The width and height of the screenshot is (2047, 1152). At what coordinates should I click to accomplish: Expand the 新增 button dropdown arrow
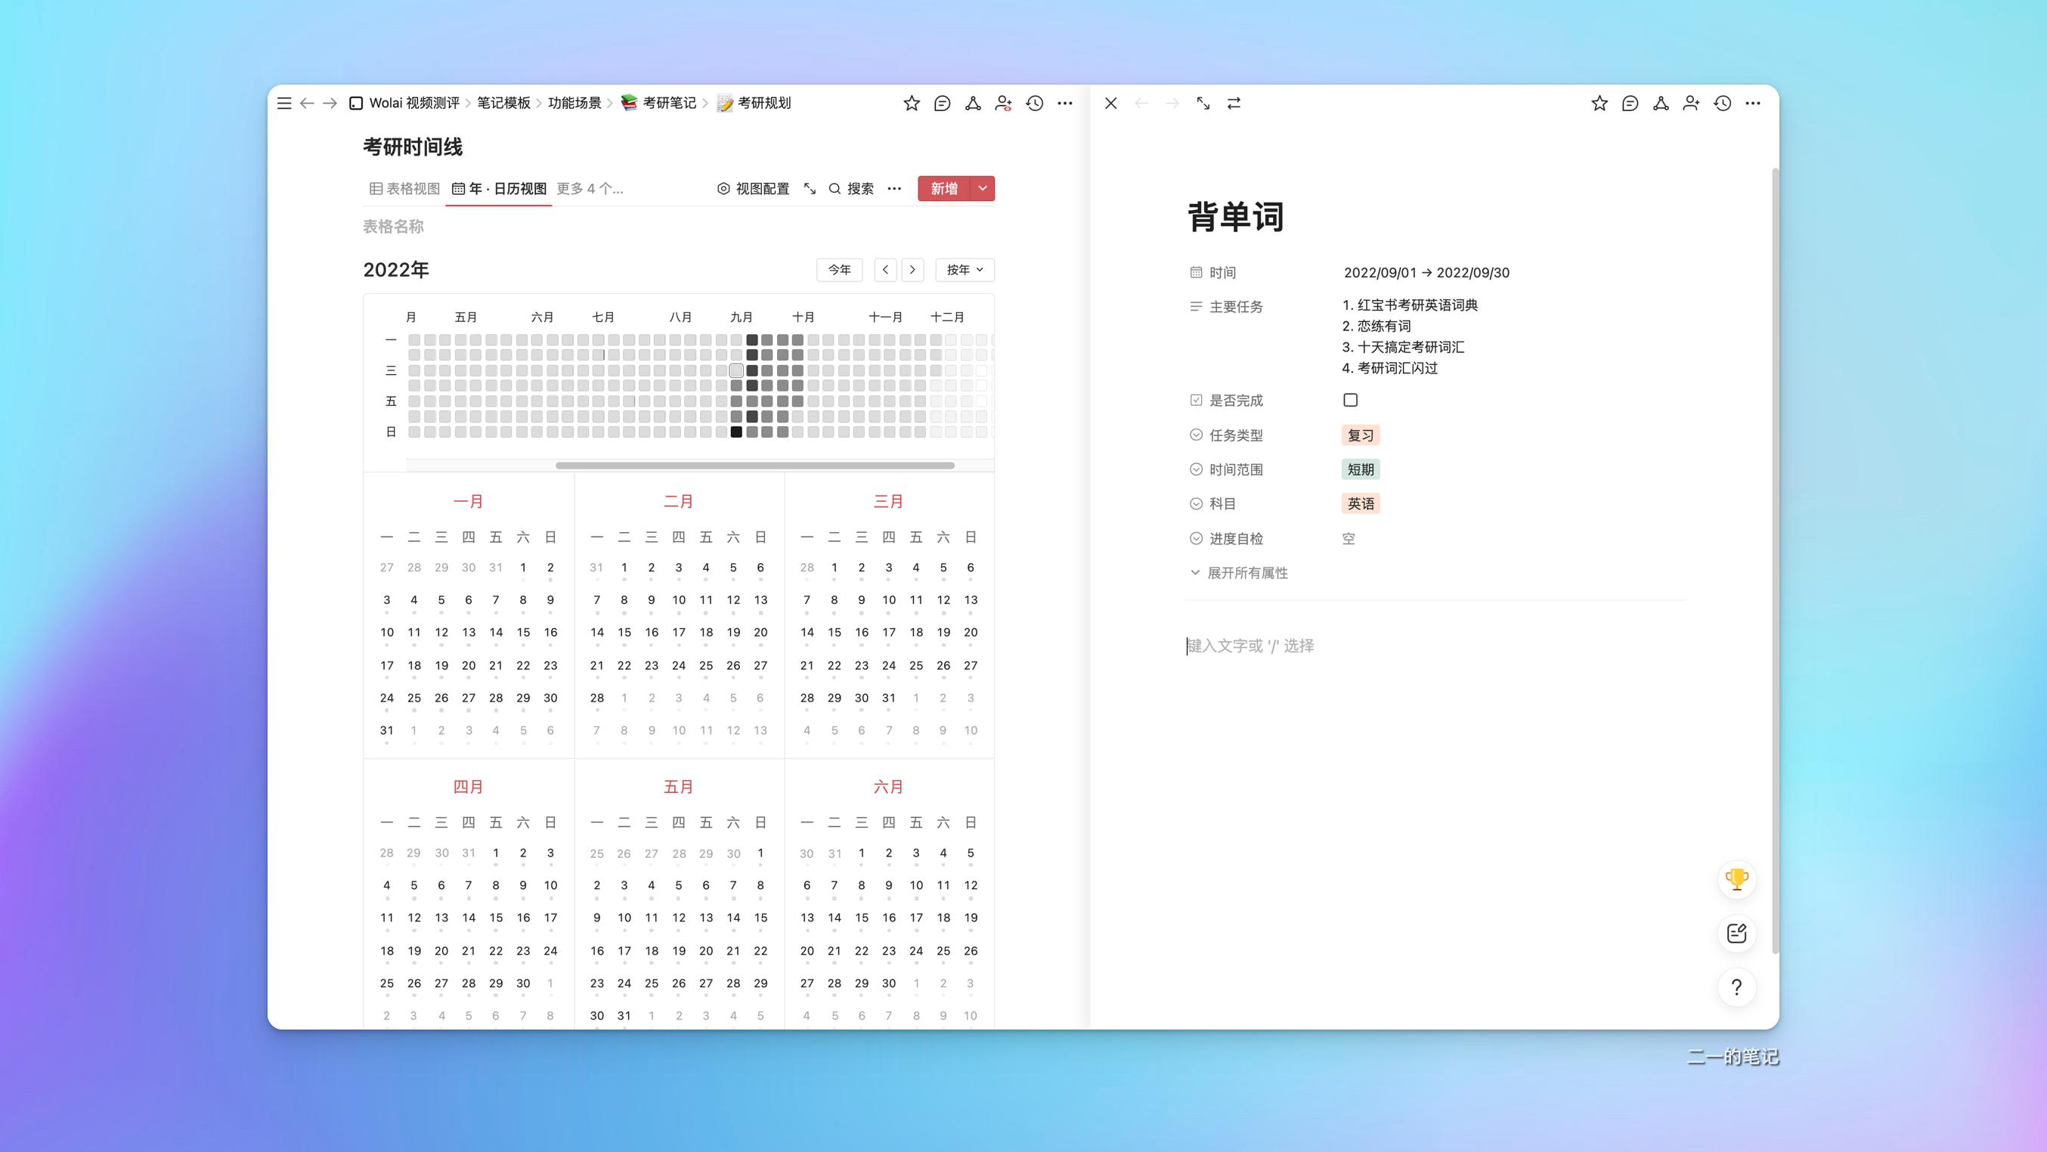[983, 188]
